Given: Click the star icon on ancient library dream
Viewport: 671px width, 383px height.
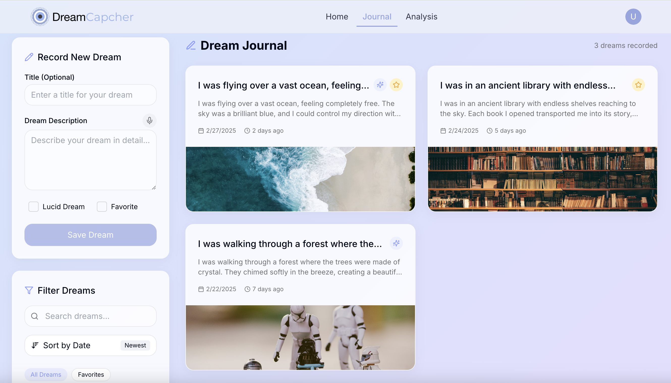Looking at the screenshot, I should [638, 85].
